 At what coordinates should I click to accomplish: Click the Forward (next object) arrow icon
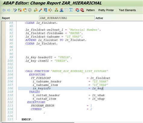click(x=9, y=10)
